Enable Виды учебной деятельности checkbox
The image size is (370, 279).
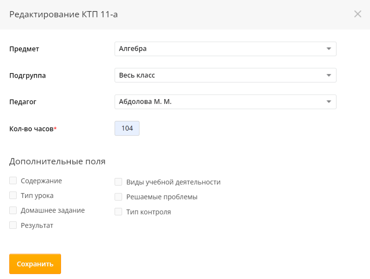click(118, 182)
